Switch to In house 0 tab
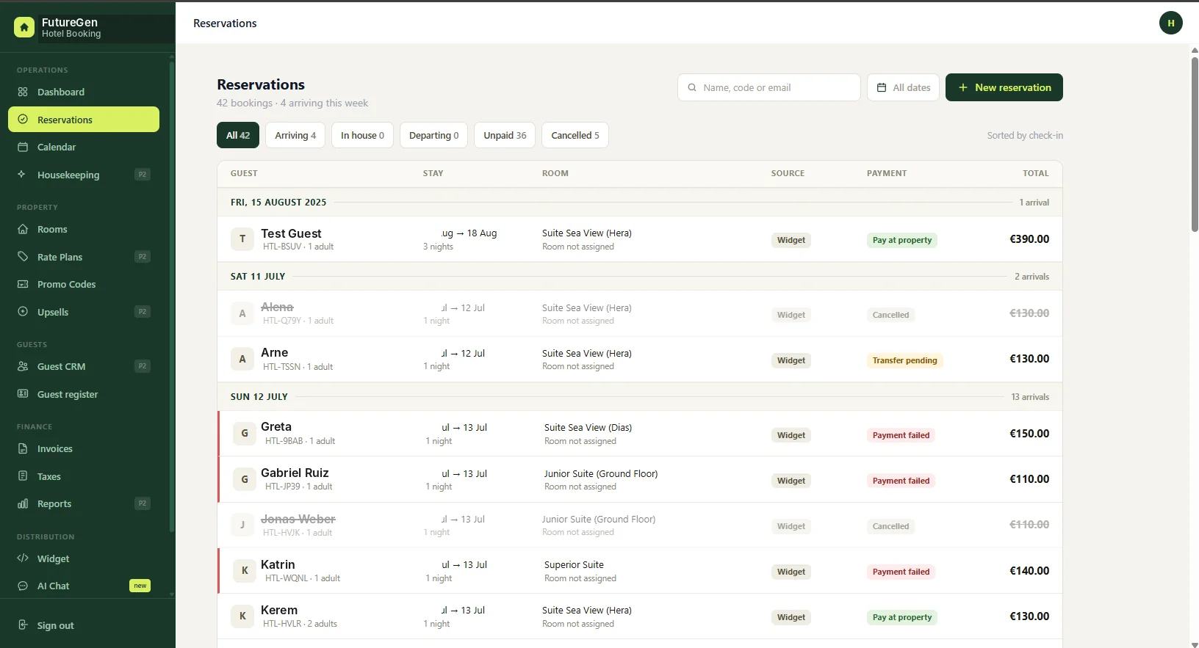This screenshot has height=648, width=1199. (362, 135)
